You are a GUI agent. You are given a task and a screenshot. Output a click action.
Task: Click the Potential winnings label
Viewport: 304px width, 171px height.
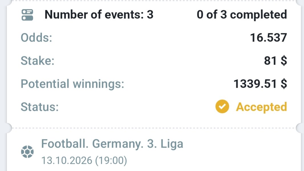(x=73, y=84)
